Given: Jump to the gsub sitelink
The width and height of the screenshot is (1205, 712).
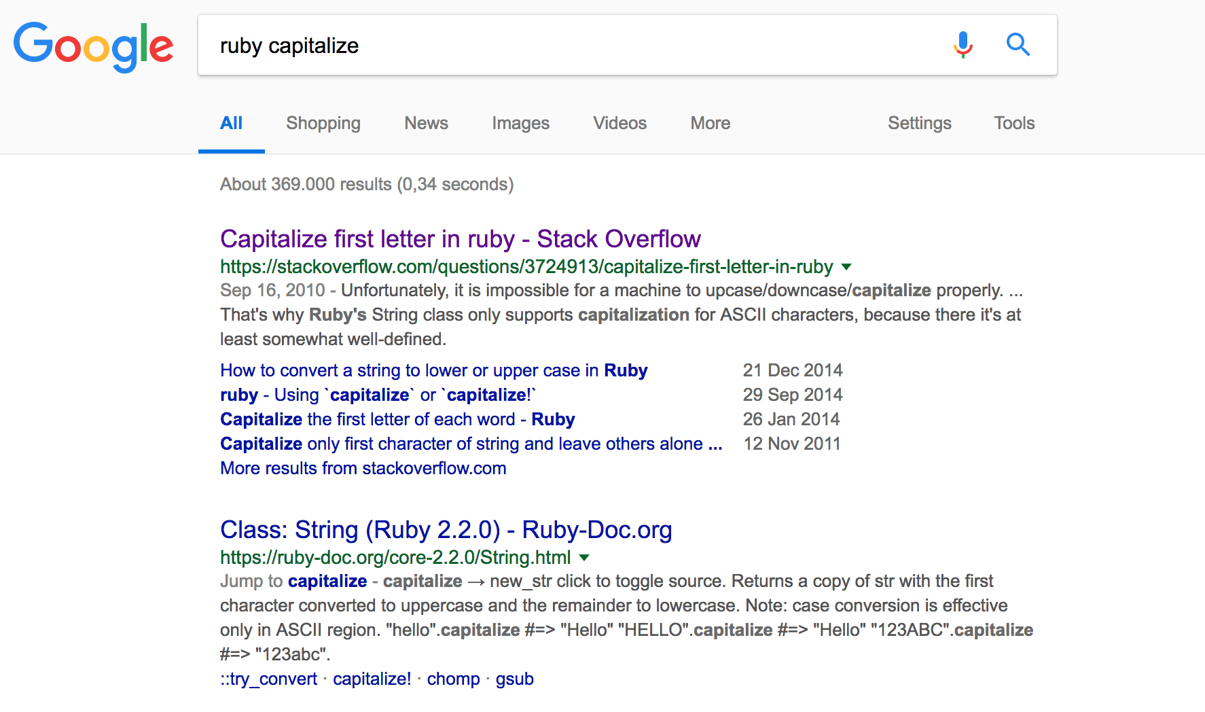Looking at the screenshot, I should click(x=514, y=679).
